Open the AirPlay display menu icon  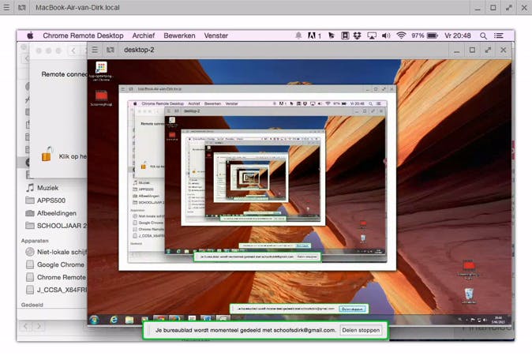(372, 36)
